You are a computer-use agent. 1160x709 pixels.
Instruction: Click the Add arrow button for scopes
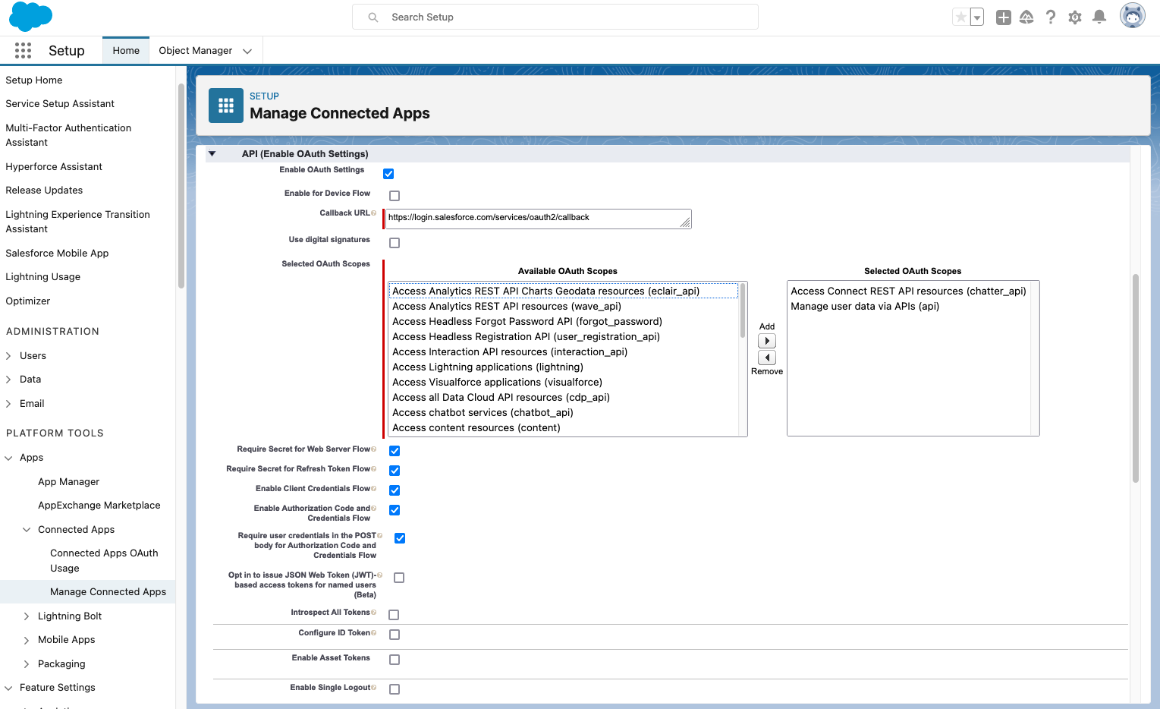point(767,341)
